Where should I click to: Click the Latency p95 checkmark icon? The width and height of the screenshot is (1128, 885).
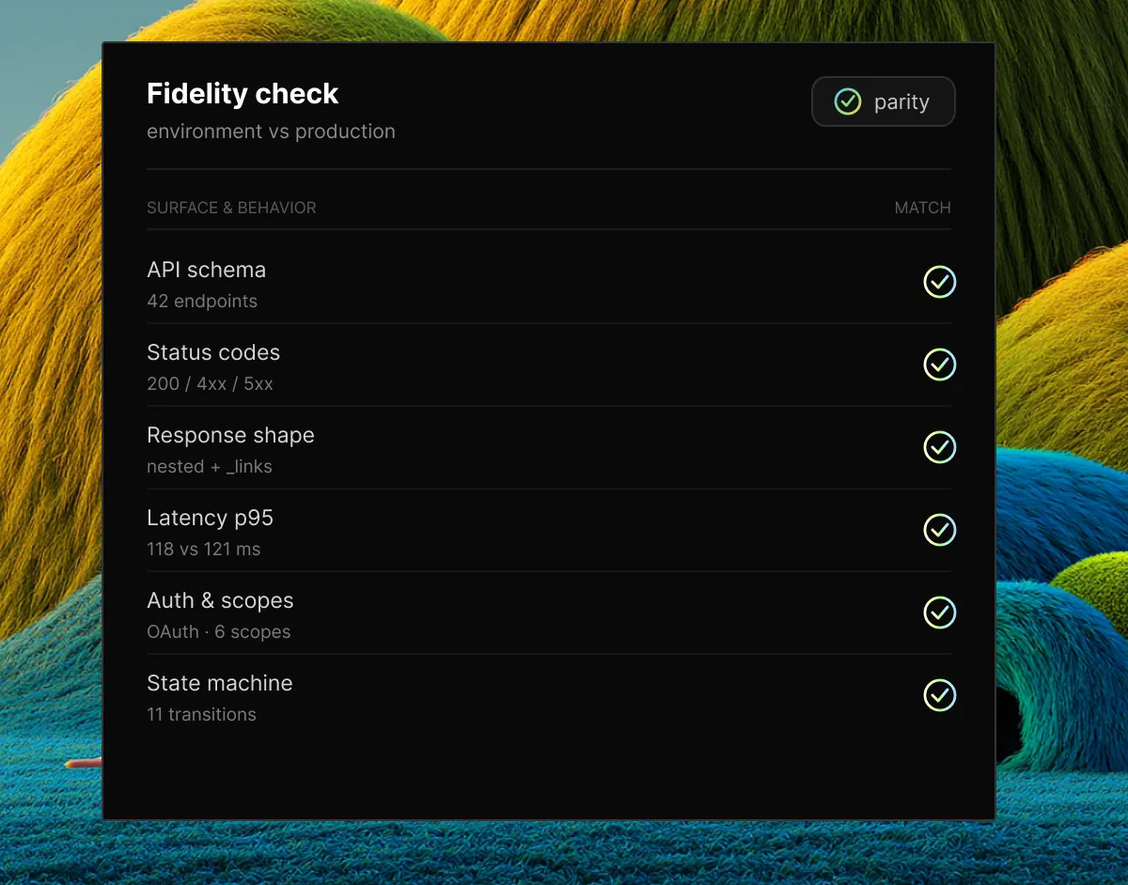pos(939,530)
